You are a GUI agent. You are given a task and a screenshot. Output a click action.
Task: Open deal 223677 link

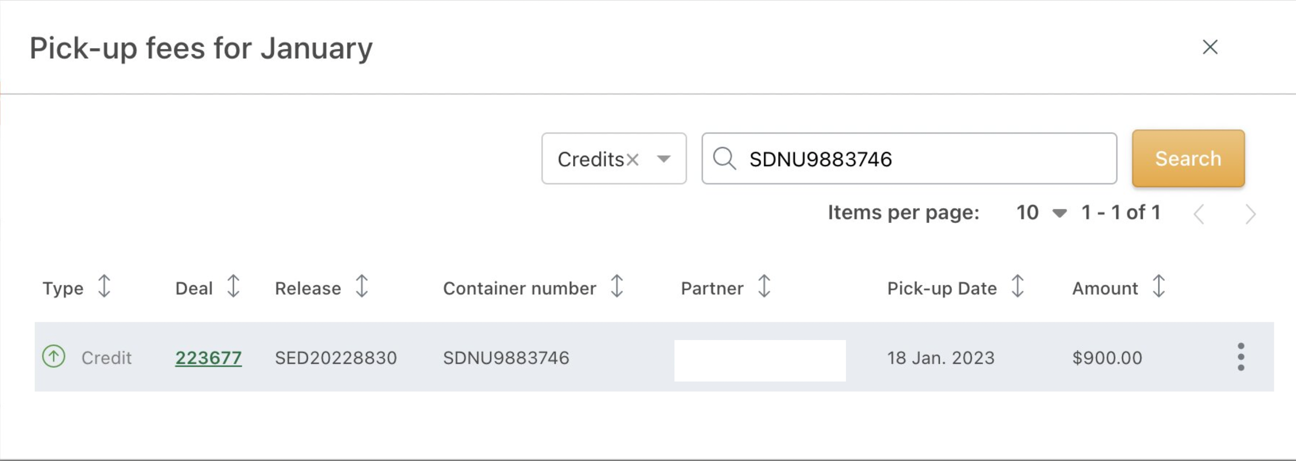click(x=208, y=358)
